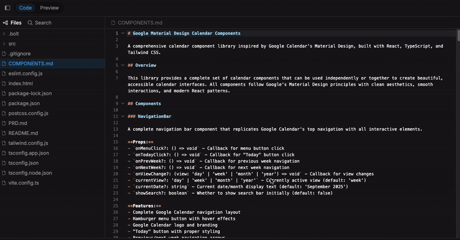This screenshot has width=460, height=240.
Task: Open vite.config.ts file
Action: point(23,183)
